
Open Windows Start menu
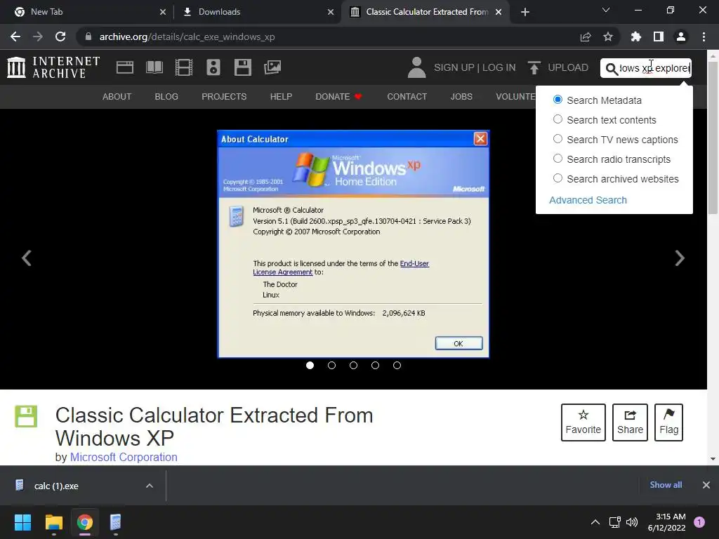pyautogui.click(x=22, y=522)
